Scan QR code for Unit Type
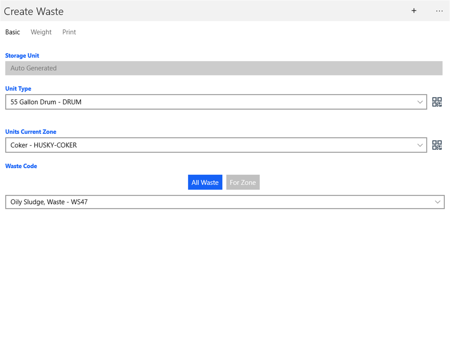Image resolution: width=450 pixels, height=338 pixels. click(437, 102)
